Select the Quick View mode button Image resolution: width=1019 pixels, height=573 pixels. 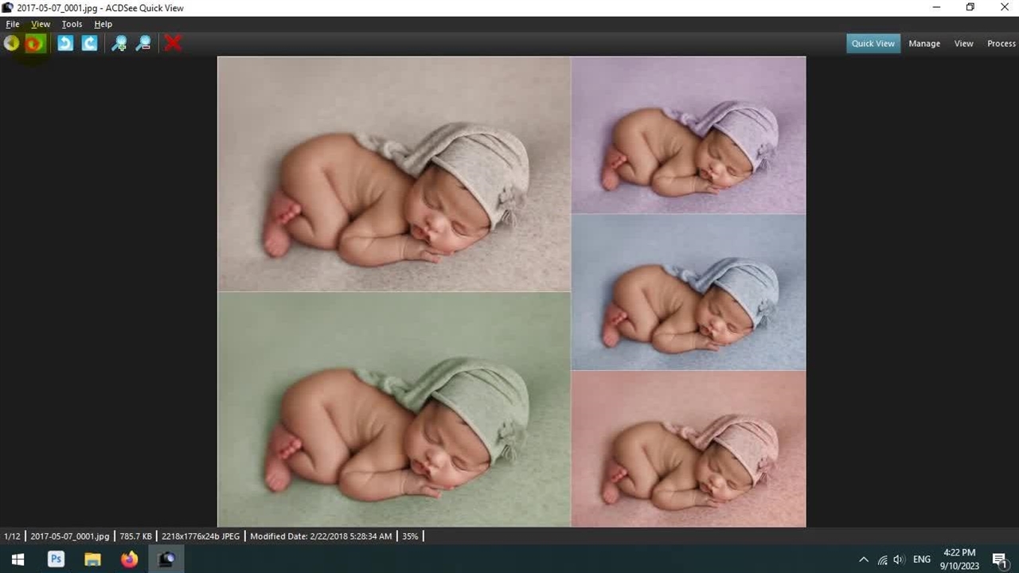[873, 44]
